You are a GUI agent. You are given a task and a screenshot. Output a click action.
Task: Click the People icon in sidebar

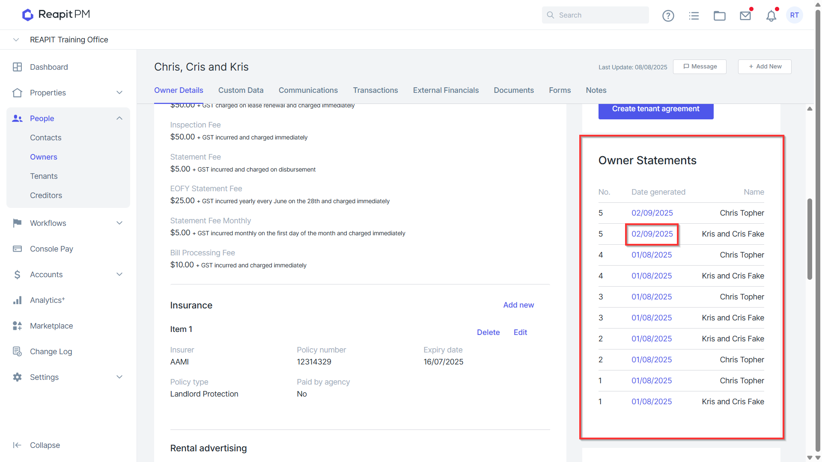(x=17, y=118)
